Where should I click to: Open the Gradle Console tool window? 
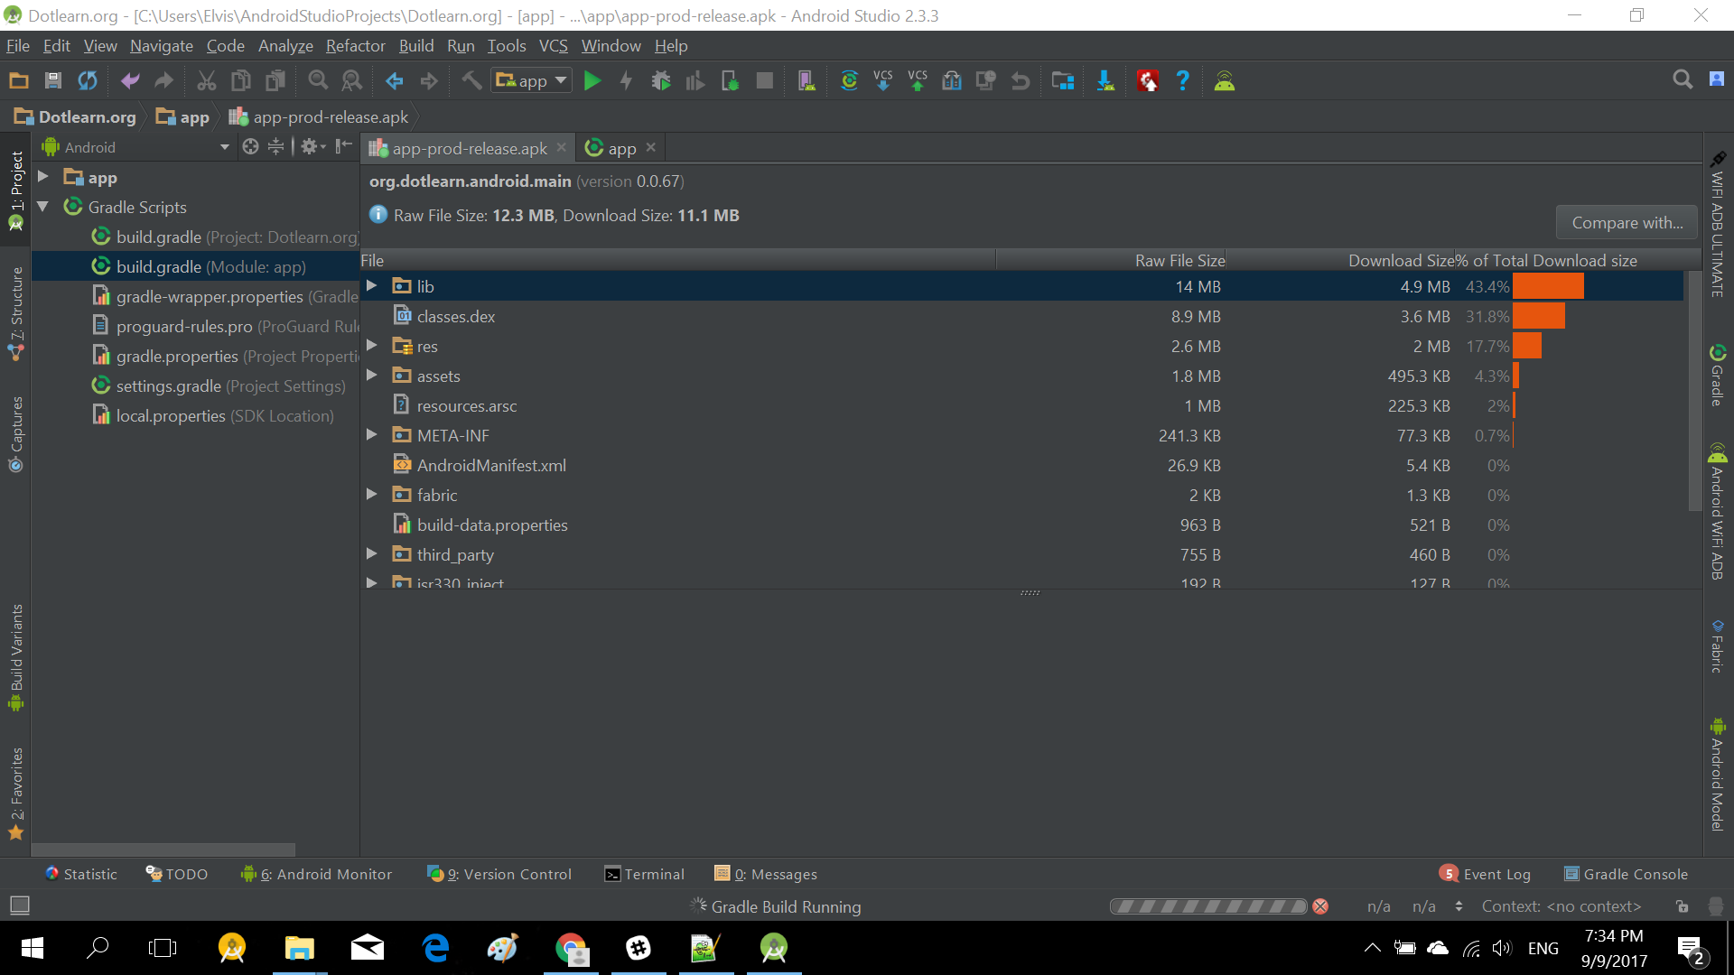pos(1626,874)
